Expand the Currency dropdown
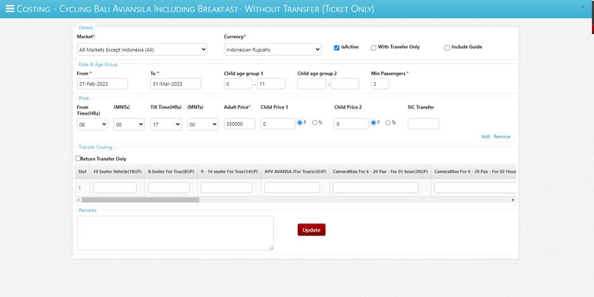The width and height of the screenshot is (594, 297). coord(272,49)
